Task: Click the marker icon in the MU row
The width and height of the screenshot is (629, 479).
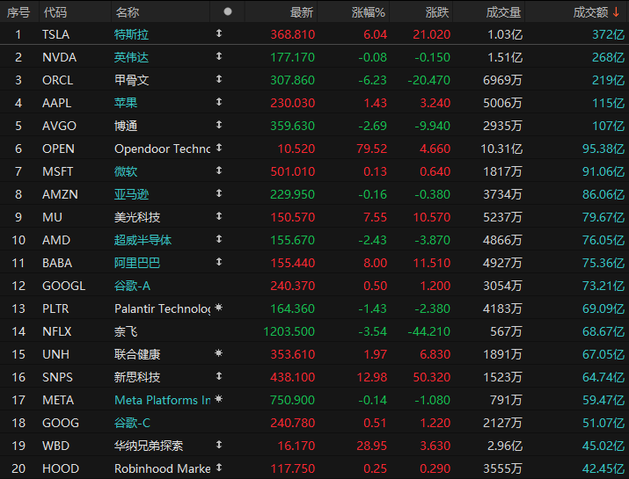Action: tap(219, 216)
